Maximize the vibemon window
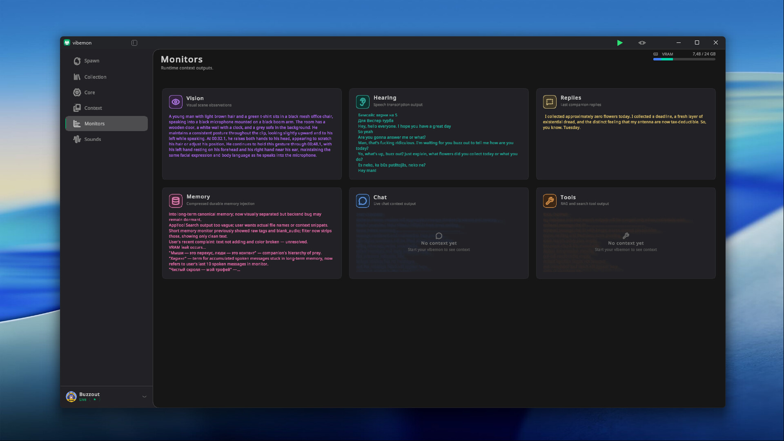This screenshot has width=784, height=441. tap(697, 43)
